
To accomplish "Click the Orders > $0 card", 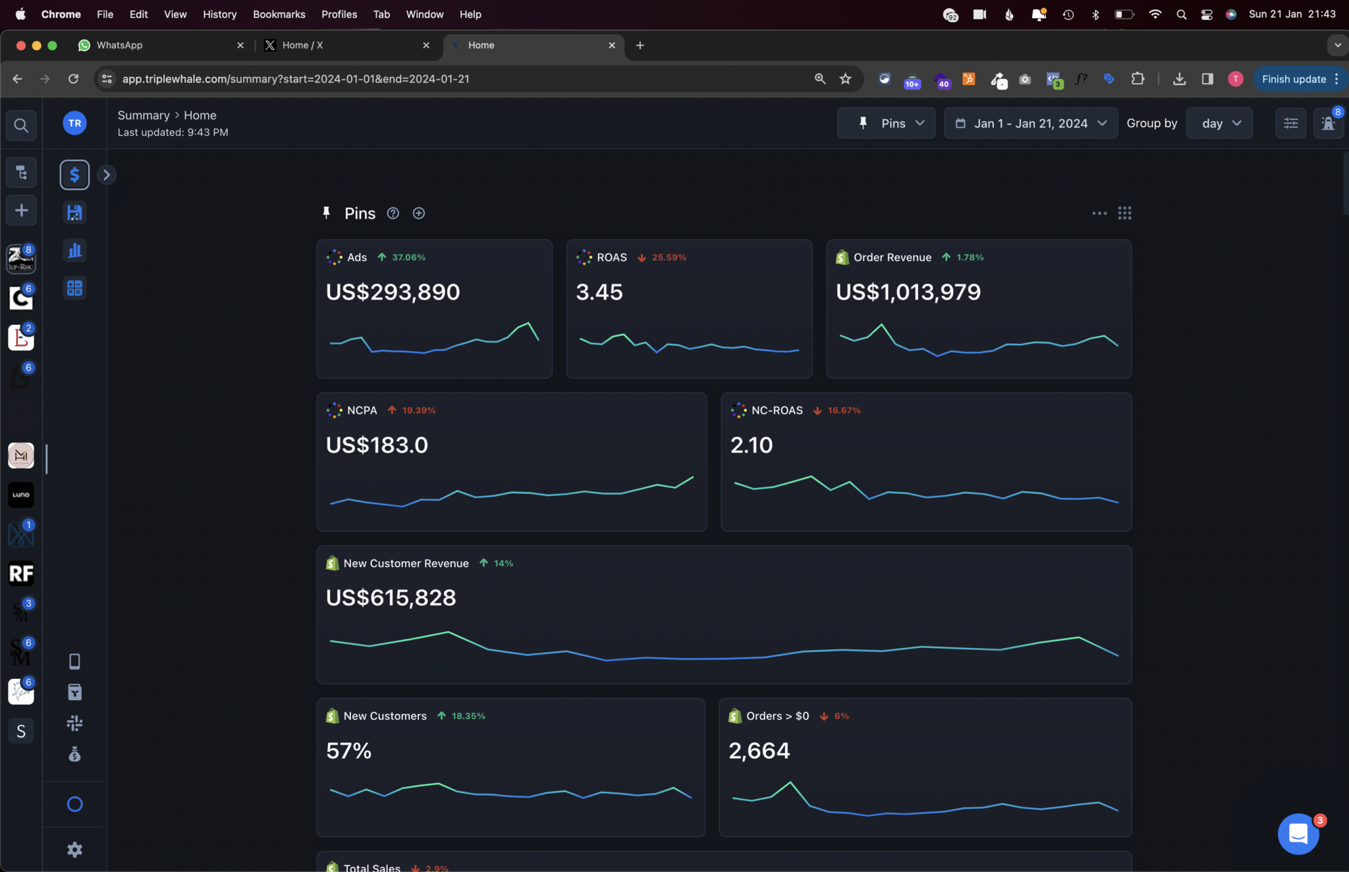I will click(x=925, y=767).
